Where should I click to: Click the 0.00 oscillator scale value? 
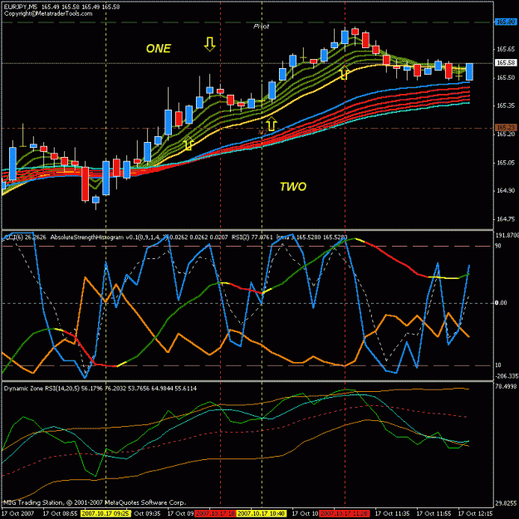click(x=501, y=303)
